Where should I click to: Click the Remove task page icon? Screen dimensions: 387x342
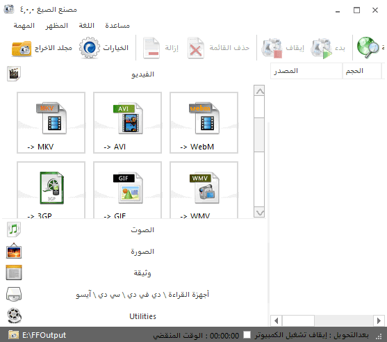[x=151, y=48]
